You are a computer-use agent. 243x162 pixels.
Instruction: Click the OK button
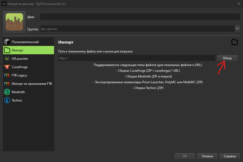coord(185,156)
